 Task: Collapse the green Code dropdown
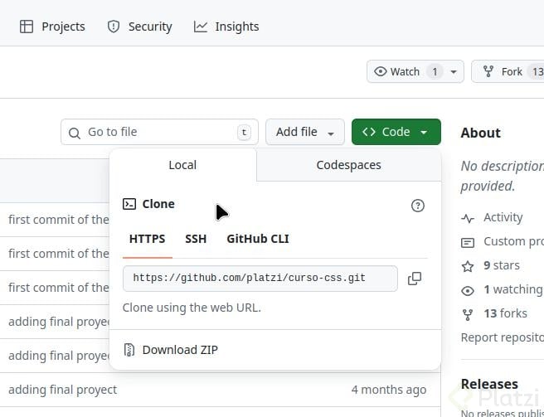point(396,132)
